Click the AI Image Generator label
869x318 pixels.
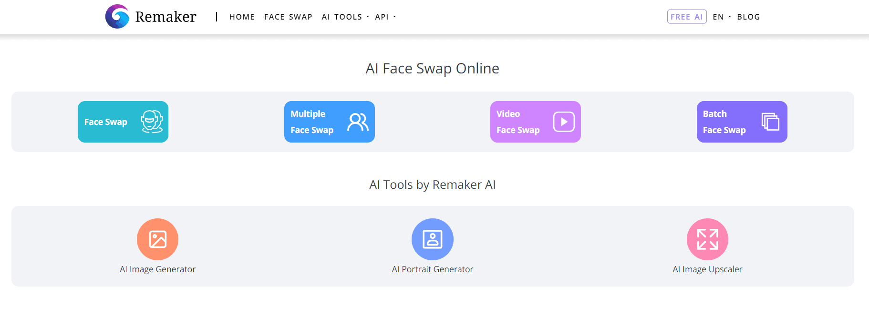(157, 269)
